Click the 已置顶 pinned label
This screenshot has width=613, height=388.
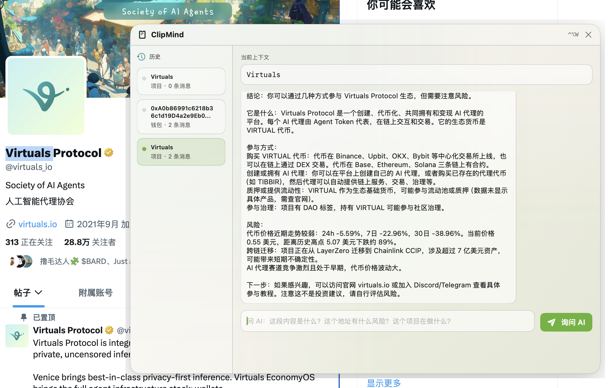pos(44,317)
